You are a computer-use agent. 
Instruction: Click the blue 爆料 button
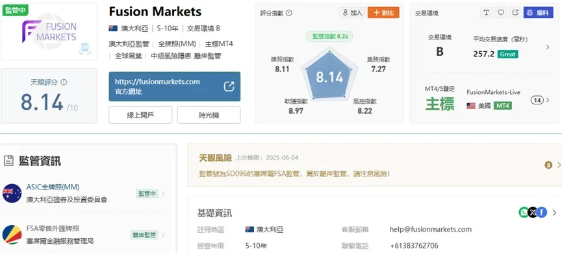coord(538,12)
